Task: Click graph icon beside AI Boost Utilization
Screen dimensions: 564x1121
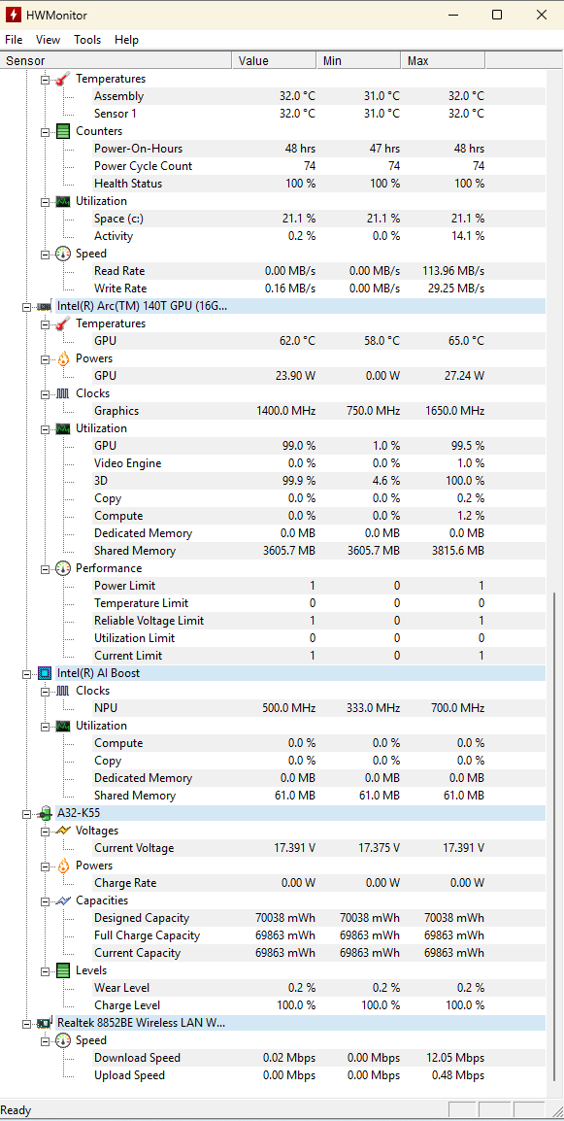Action: tap(64, 726)
